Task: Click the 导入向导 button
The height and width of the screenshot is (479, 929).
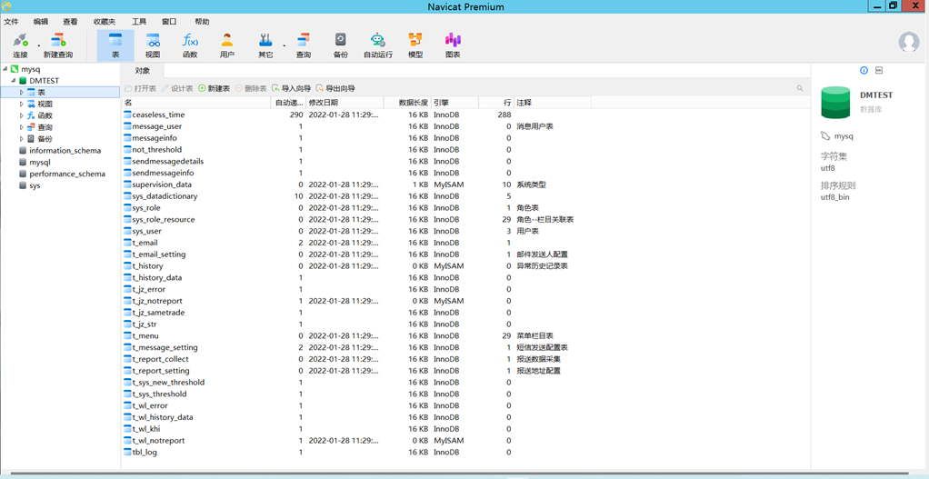Action: [x=290, y=88]
